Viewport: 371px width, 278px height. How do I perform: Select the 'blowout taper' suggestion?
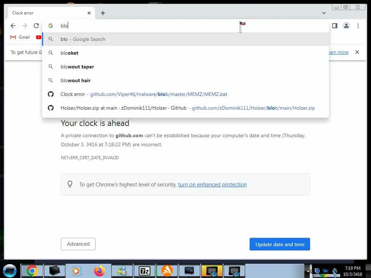185,67
